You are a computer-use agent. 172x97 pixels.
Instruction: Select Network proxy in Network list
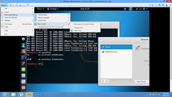point(116,52)
